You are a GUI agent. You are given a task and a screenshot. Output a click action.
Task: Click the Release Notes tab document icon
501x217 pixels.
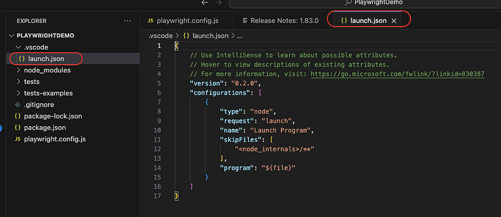(245, 21)
